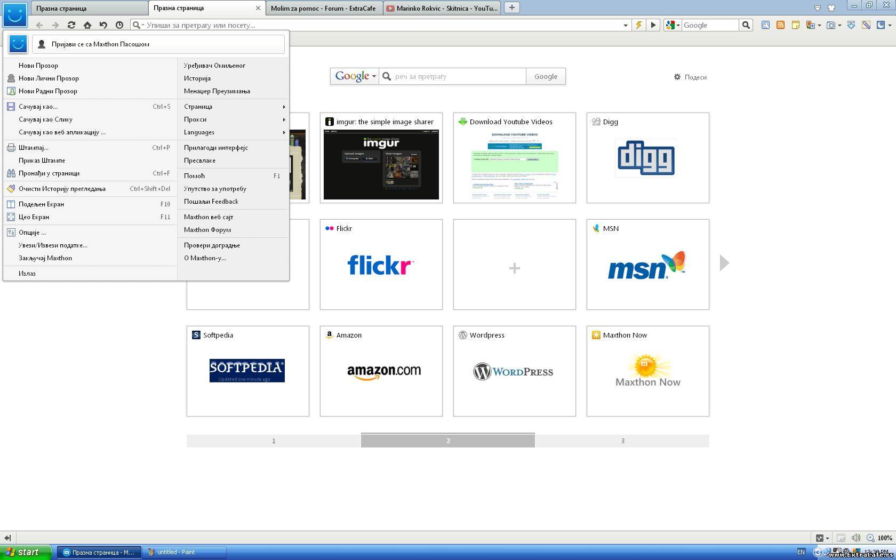This screenshot has height=560, width=896.
Task: Refresh the page with the reload icon
Action: coord(71,25)
